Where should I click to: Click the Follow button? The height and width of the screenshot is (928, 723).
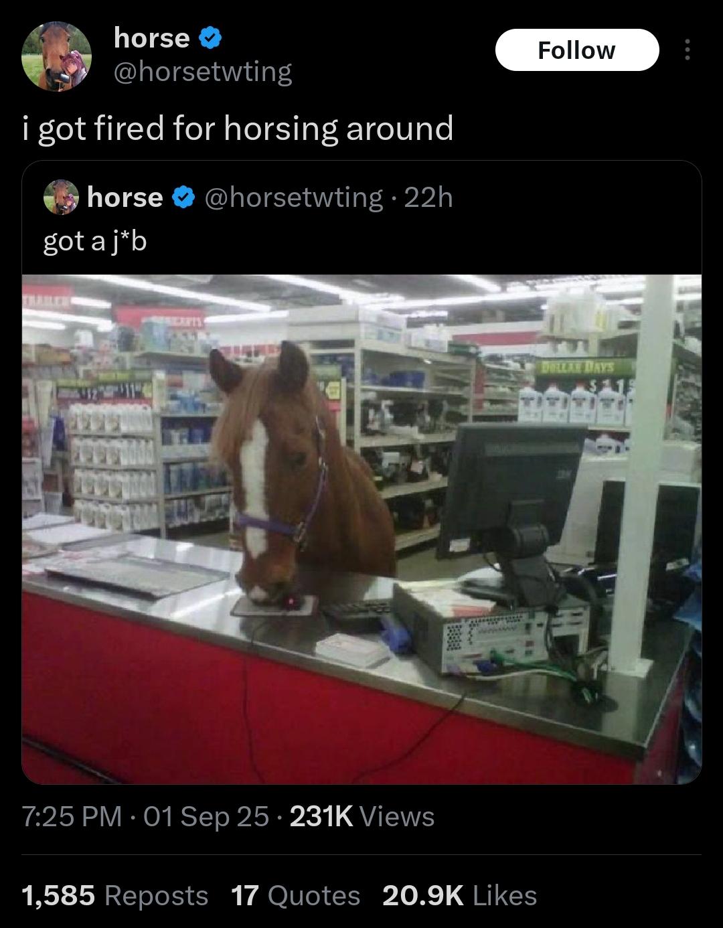click(x=576, y=50)
